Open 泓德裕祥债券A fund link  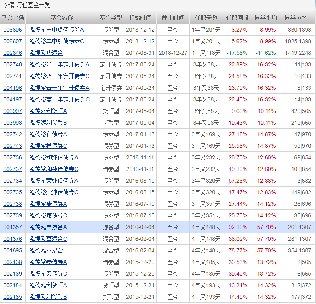click(x=48, y=134)
